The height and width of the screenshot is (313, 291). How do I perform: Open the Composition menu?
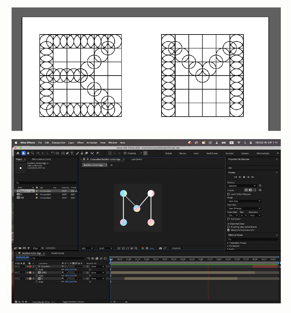(x=58, y=143)
